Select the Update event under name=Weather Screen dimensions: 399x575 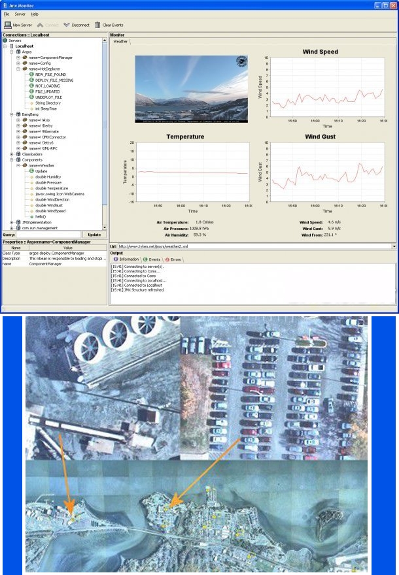[31, 171]
